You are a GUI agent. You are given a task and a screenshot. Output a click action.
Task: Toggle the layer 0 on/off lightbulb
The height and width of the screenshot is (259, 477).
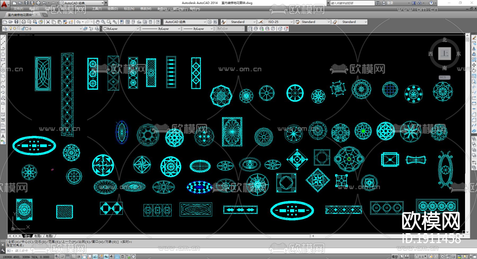[11, 29]
